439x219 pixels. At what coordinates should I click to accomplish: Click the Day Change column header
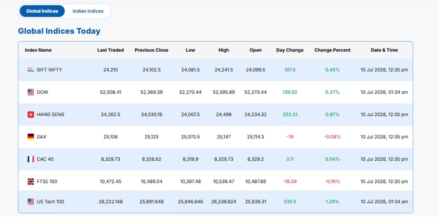(290, 50)
